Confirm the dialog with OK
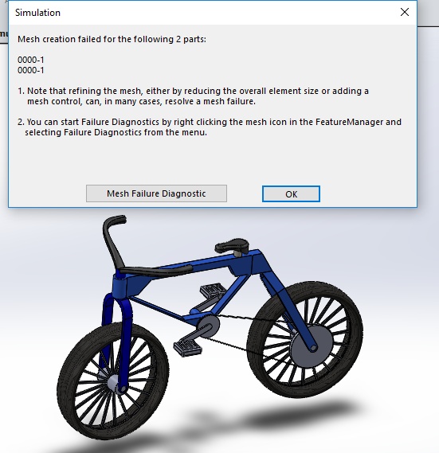Screen dimensions: 439x453 pyautogui.click(x=291, y=193)
